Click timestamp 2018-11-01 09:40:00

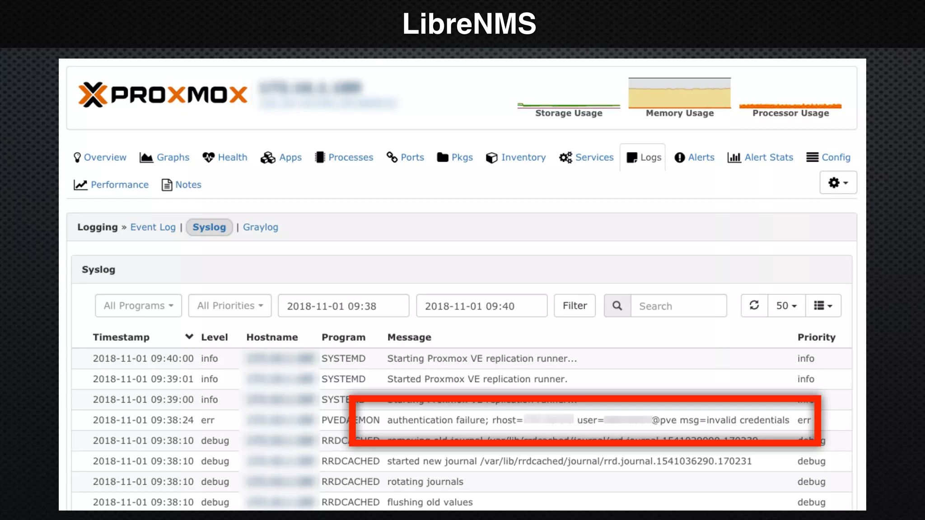[x=143, y=358]
